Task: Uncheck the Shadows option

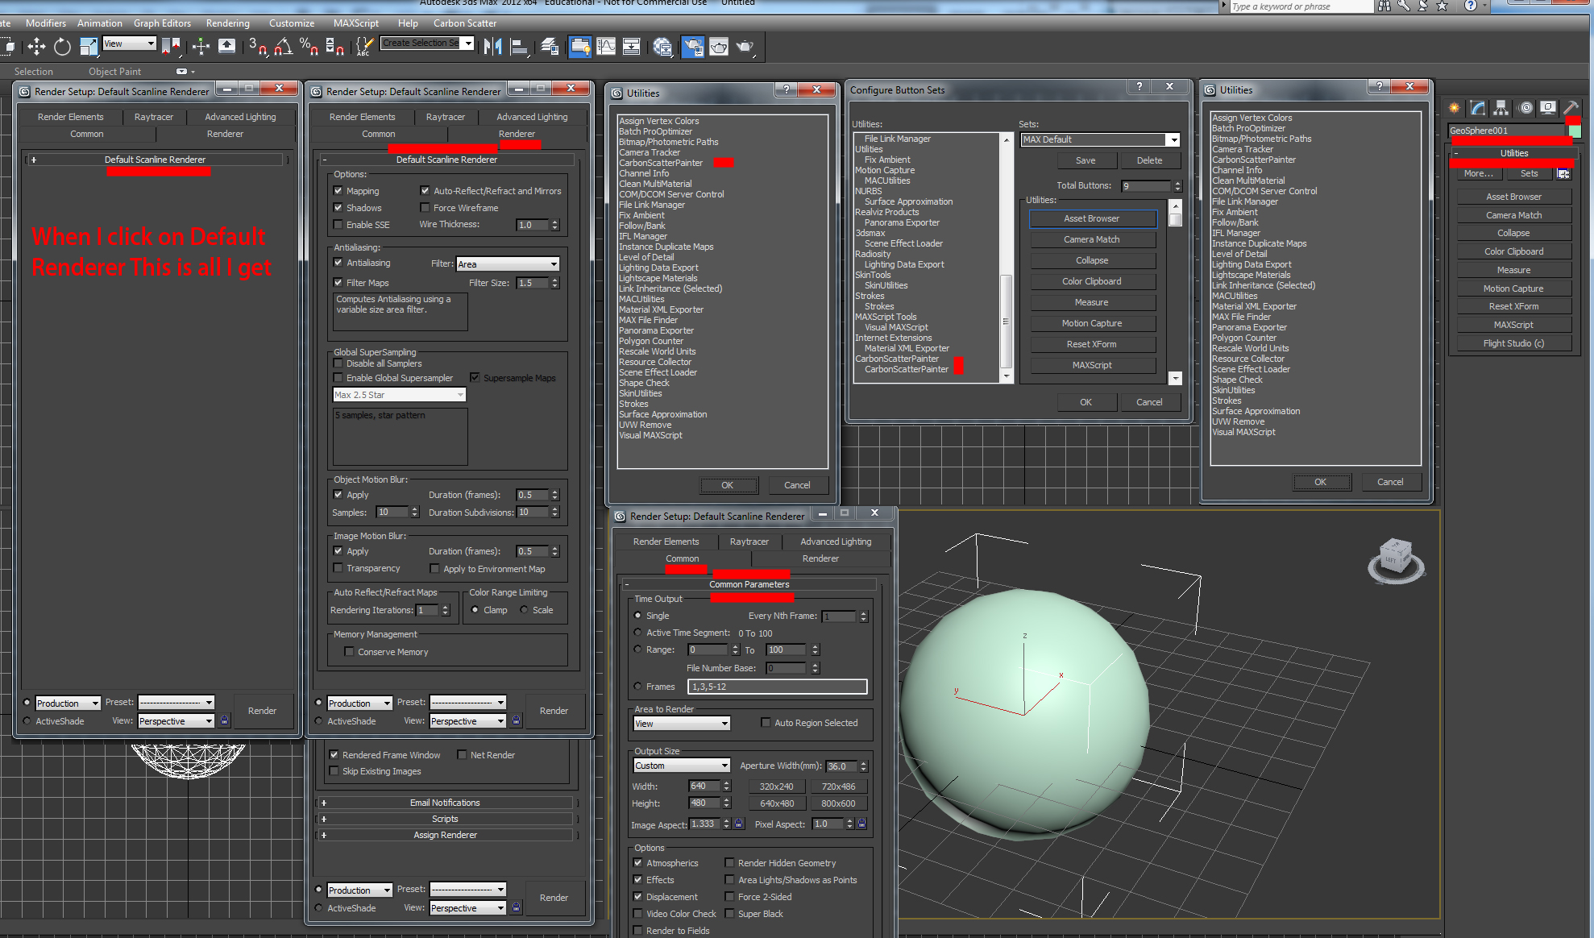Action: pos(338,208)
